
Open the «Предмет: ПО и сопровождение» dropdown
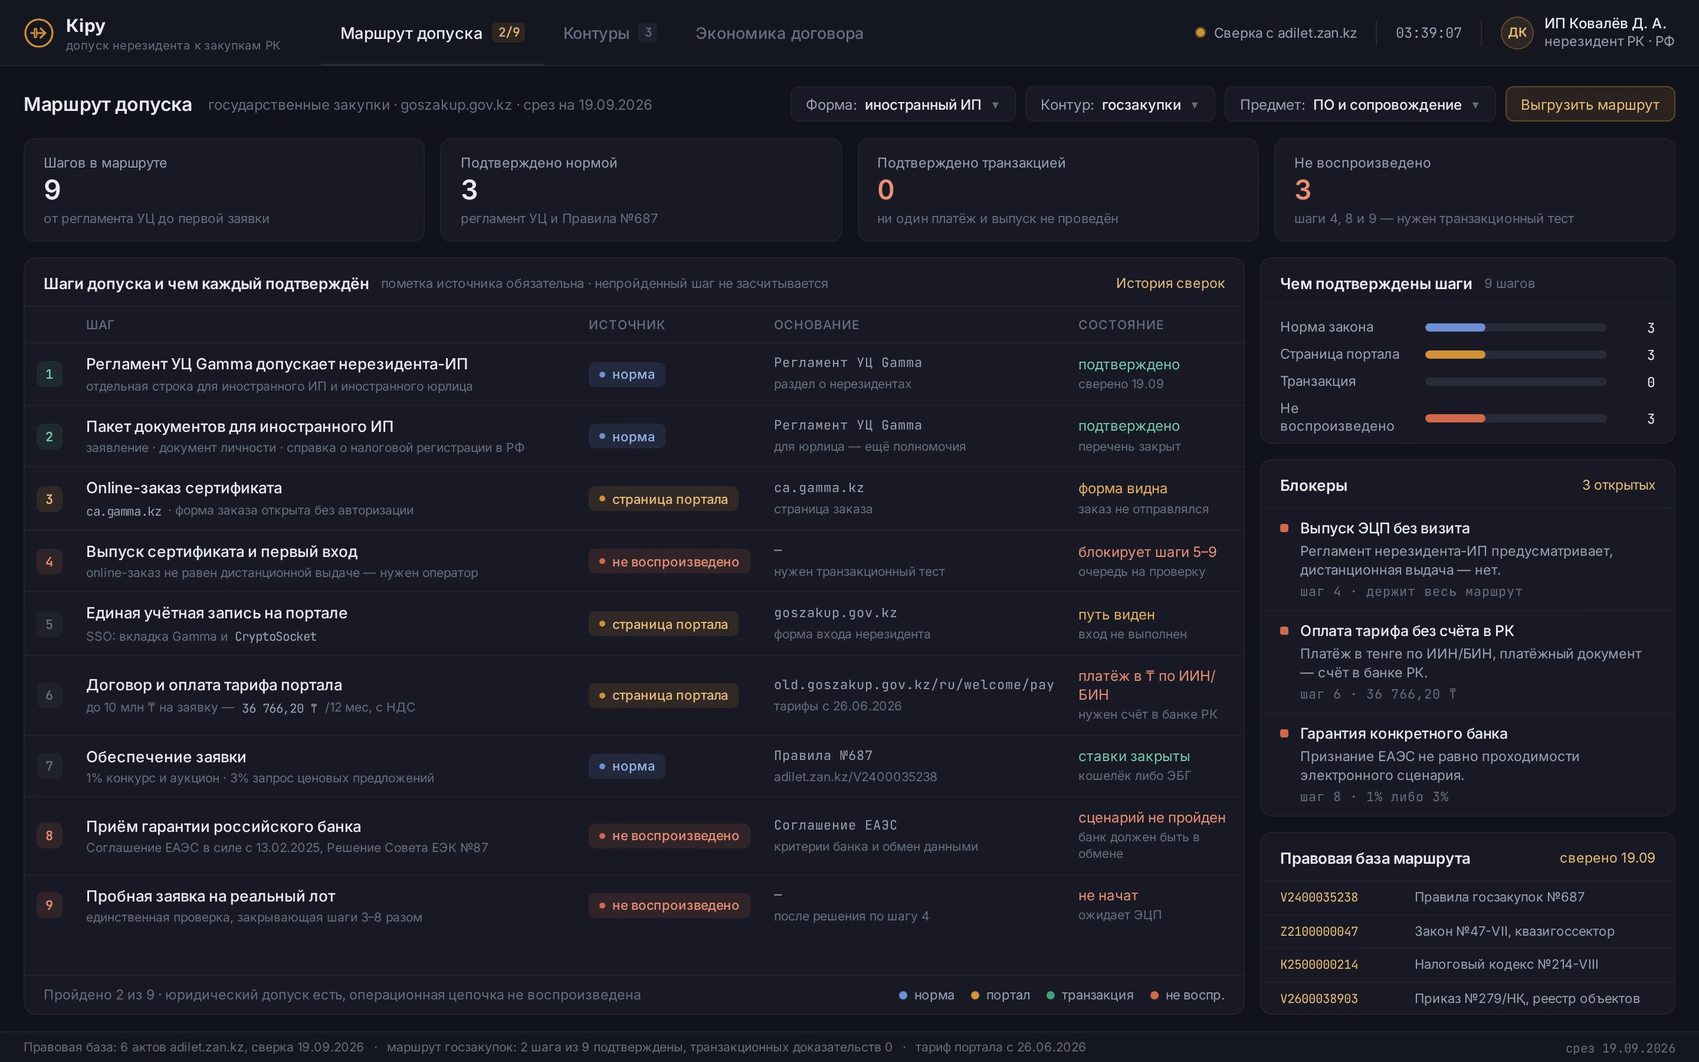pos(1360,104)
